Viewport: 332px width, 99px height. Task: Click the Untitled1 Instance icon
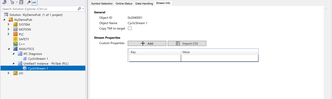(x=20, y=64)
